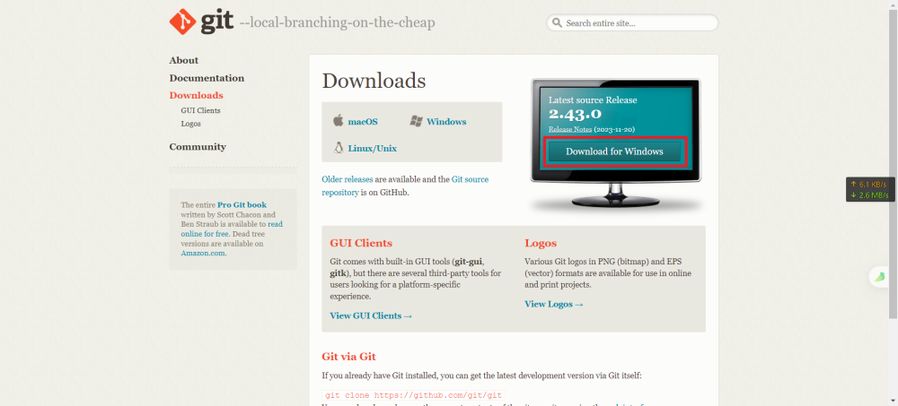
Task: Click the Latest source Release label
Action: (x=593, y=100)
